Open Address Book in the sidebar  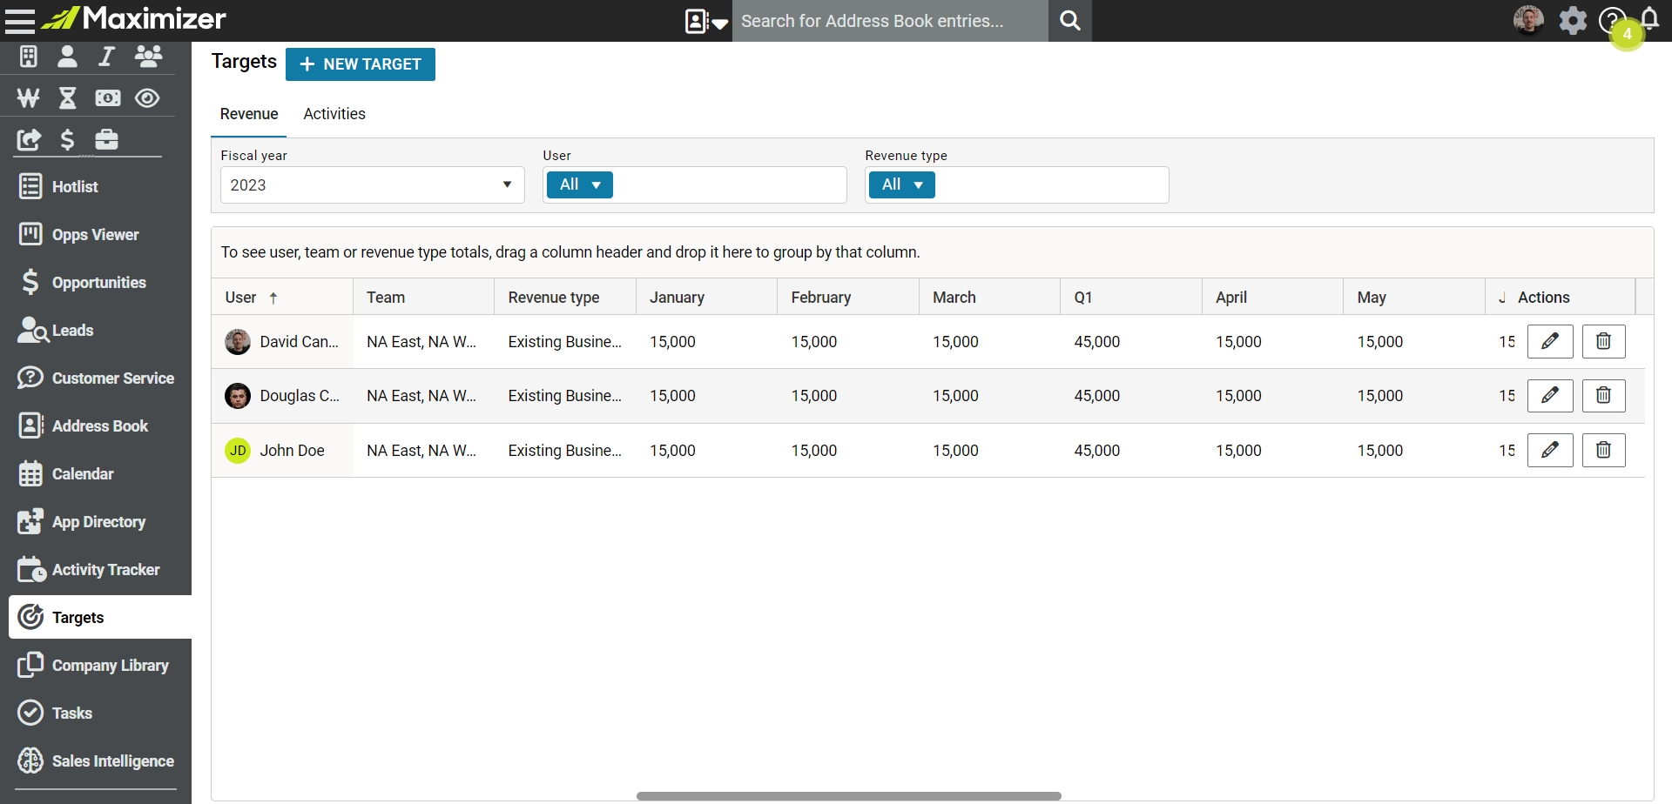coord(96,425)
